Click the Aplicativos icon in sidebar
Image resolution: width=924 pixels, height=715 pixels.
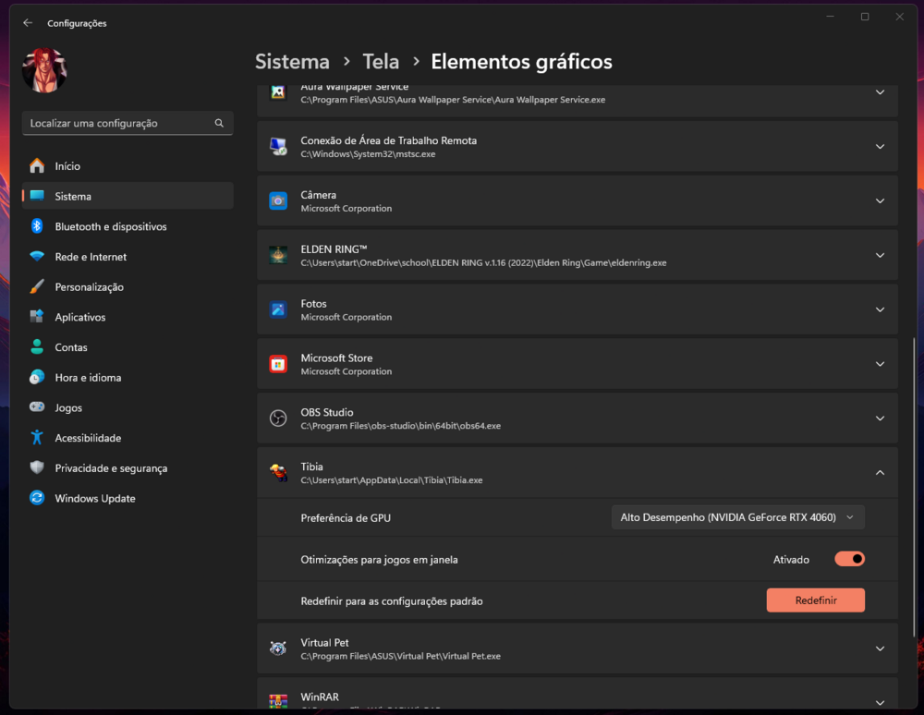[37, 316]
